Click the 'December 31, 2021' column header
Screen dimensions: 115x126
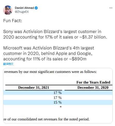point(34,87)
